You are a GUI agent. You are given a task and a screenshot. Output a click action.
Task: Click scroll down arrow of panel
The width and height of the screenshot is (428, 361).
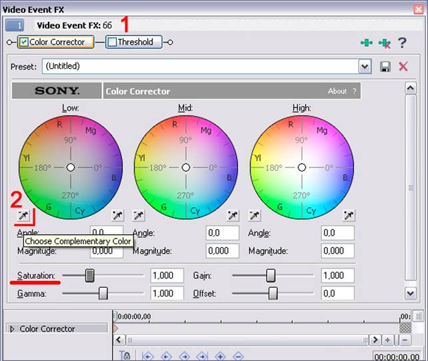pos(410,294)
